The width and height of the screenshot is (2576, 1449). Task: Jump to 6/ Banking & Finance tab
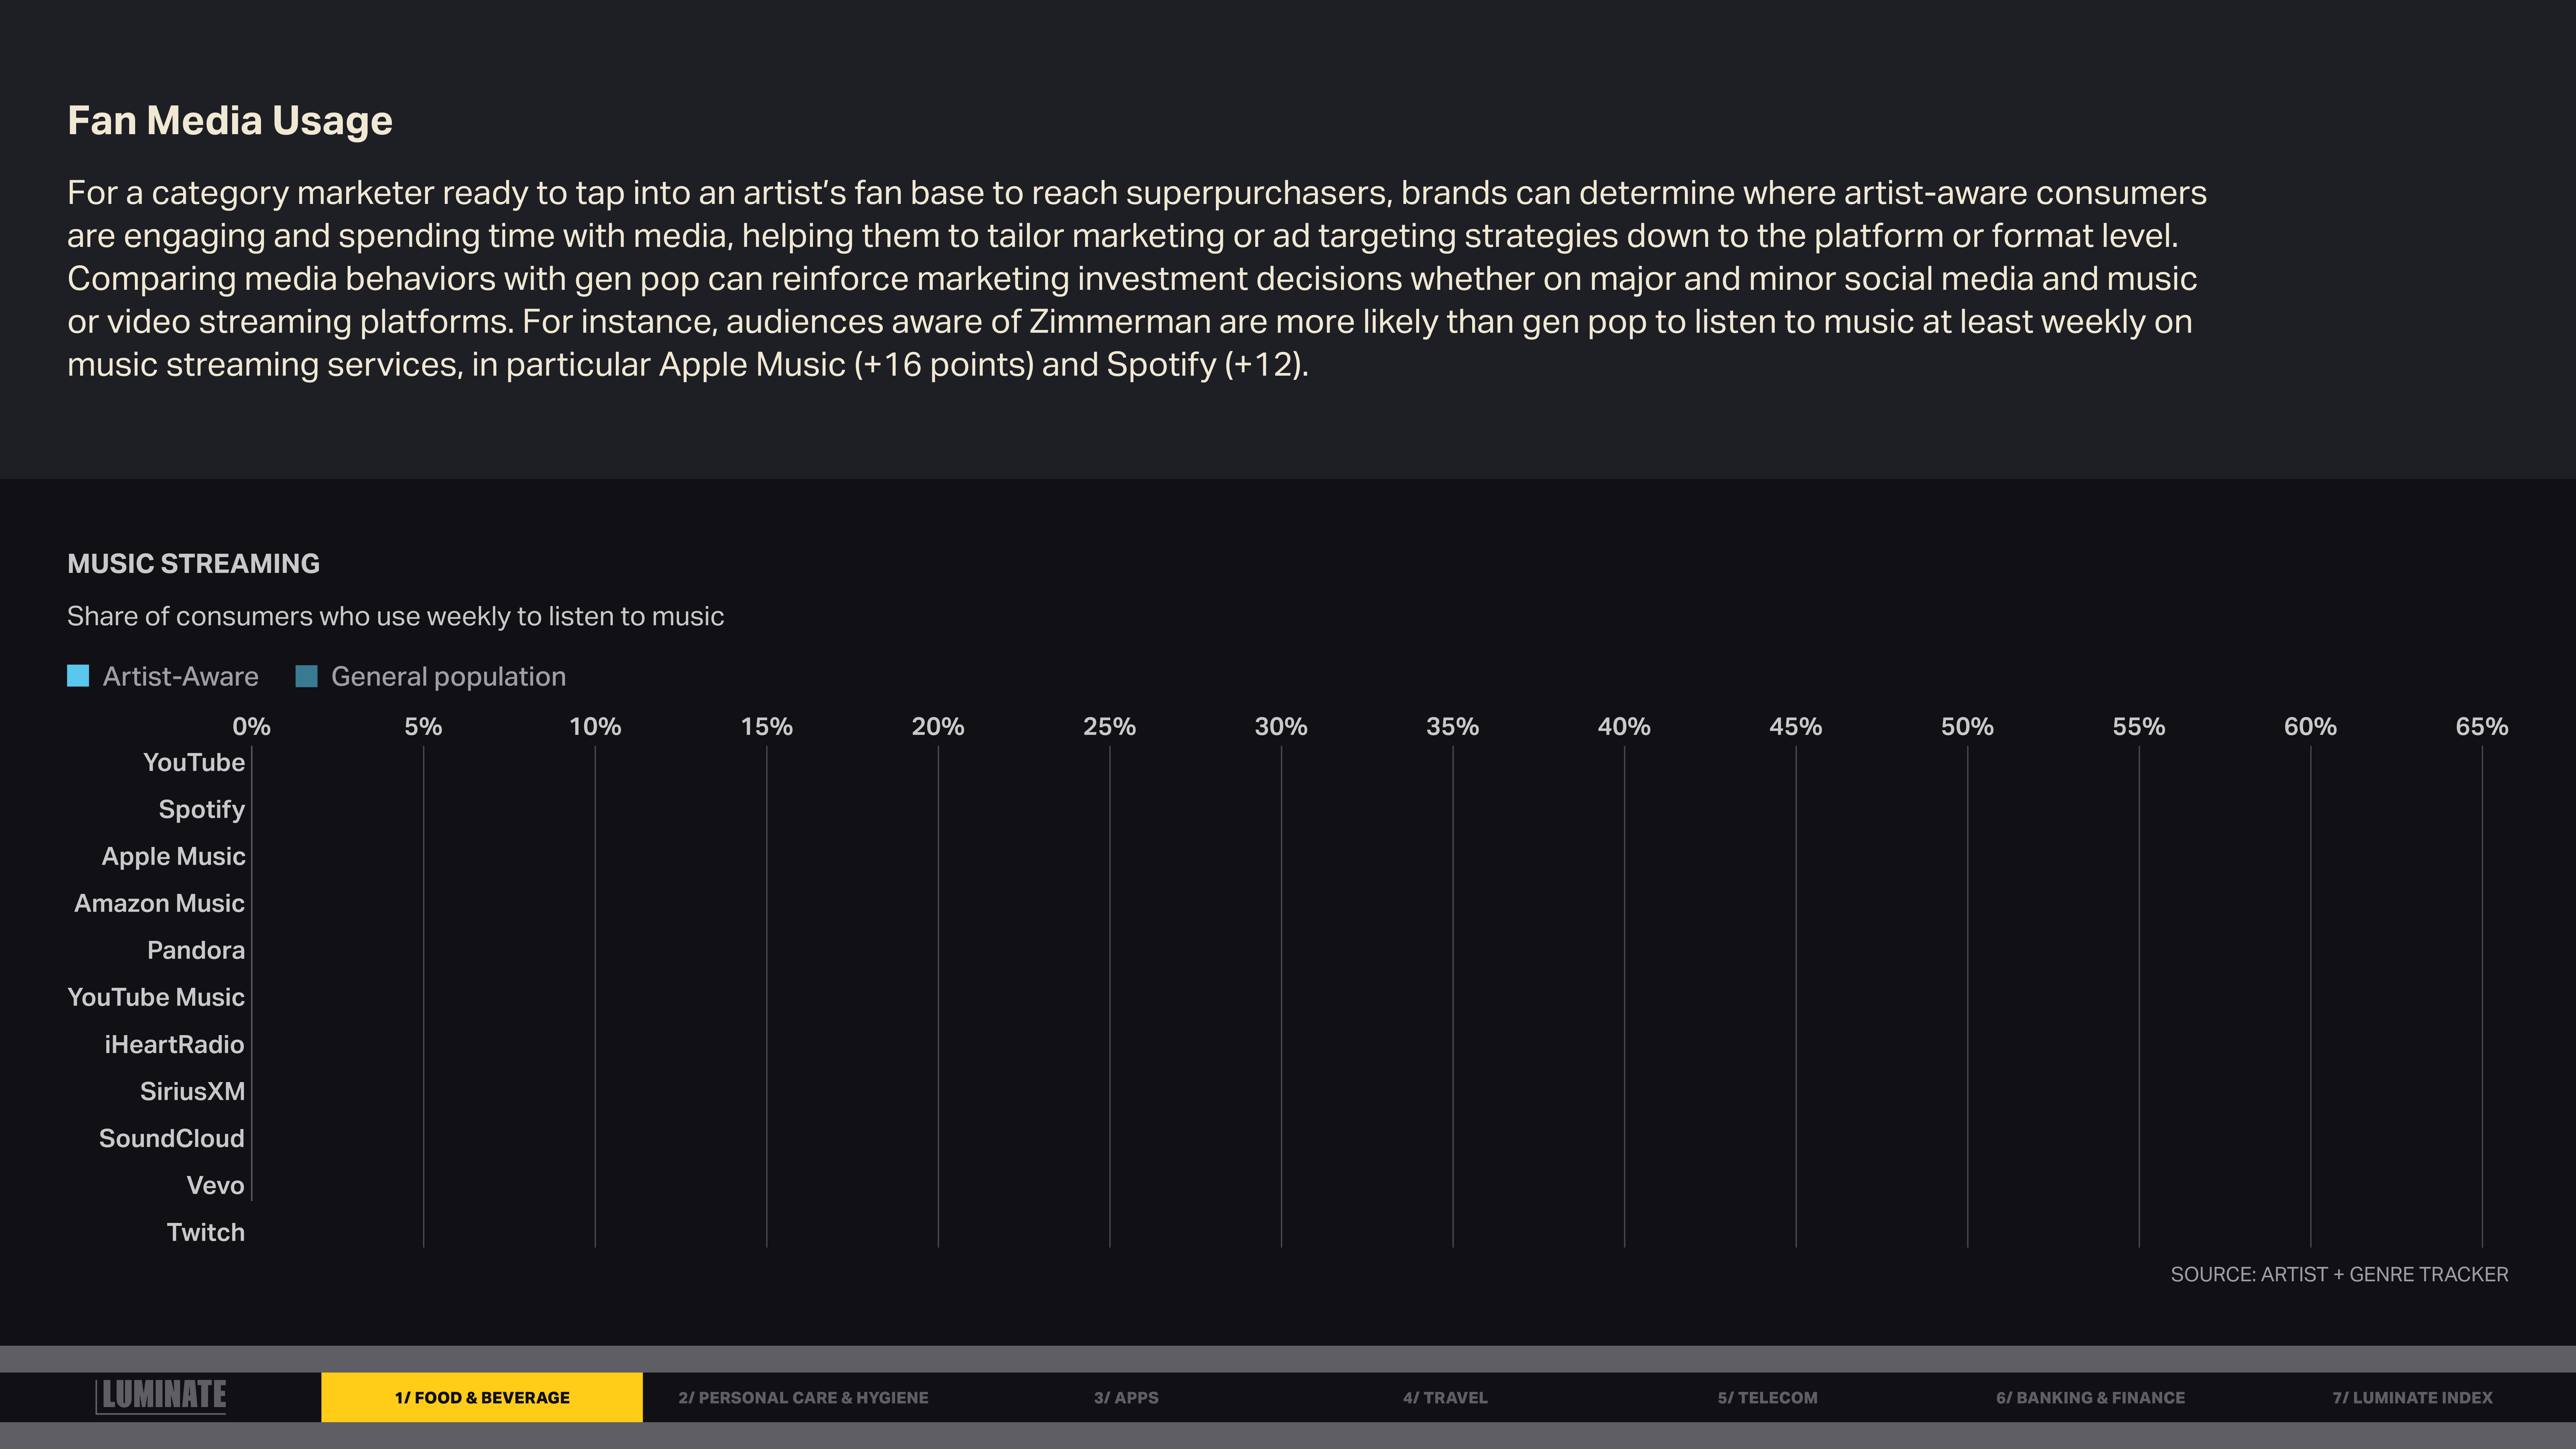pos(2090,1397)
